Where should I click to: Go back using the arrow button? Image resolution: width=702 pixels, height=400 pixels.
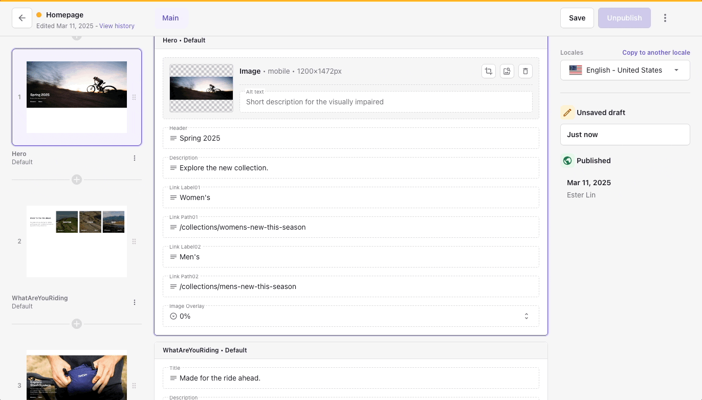(x=22, y=18)
